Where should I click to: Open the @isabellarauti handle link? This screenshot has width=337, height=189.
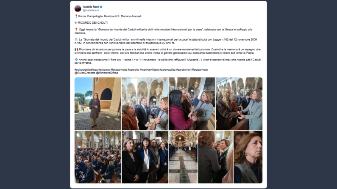[91, 10]
